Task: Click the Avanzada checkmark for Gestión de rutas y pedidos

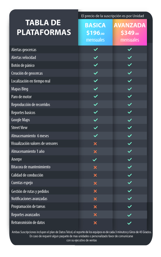Action: 130,191
